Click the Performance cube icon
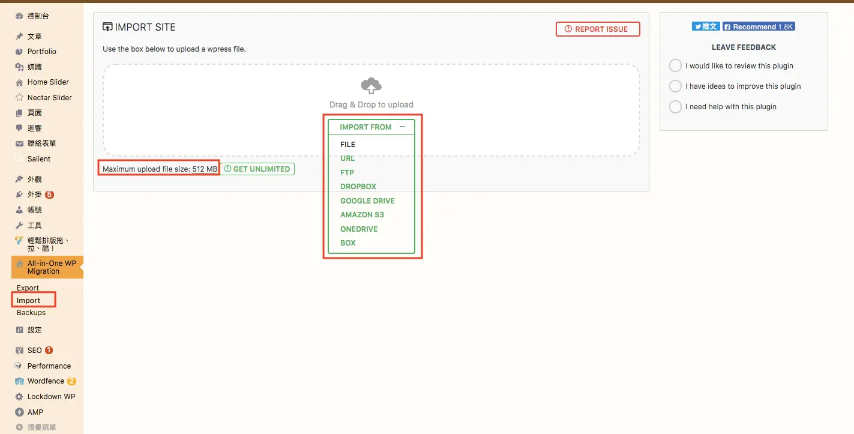 point(19,366)
